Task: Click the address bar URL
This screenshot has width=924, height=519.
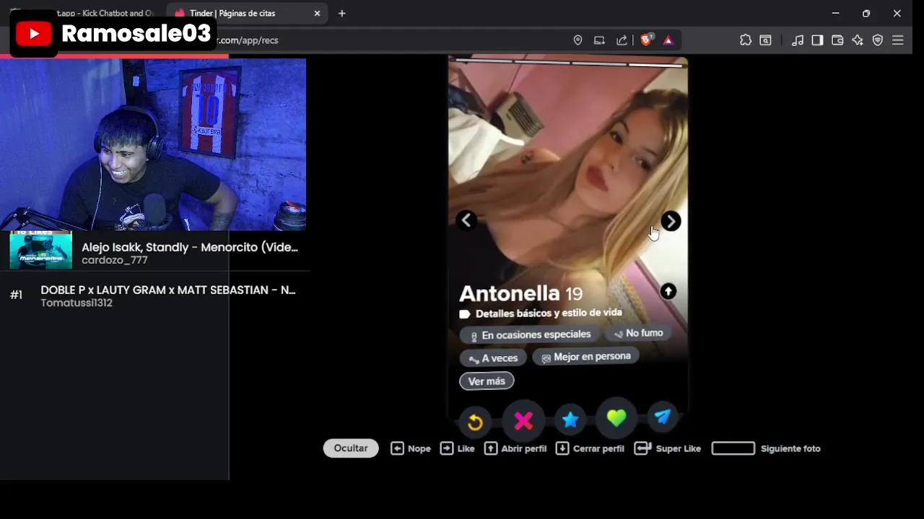Action: point(248,40)
